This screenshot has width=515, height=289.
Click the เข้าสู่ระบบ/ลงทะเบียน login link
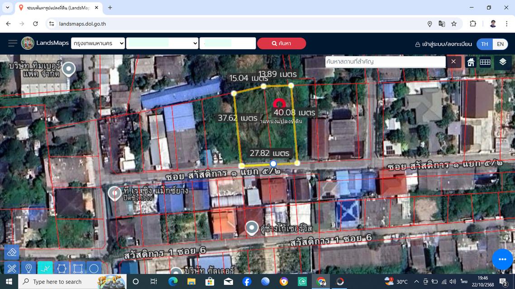tap(443, 44)
